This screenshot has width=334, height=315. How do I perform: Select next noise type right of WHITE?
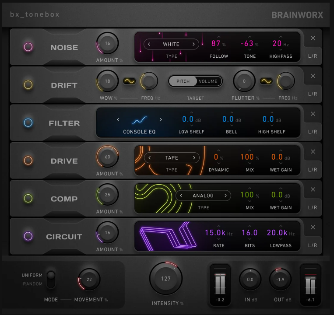(193, 44)
